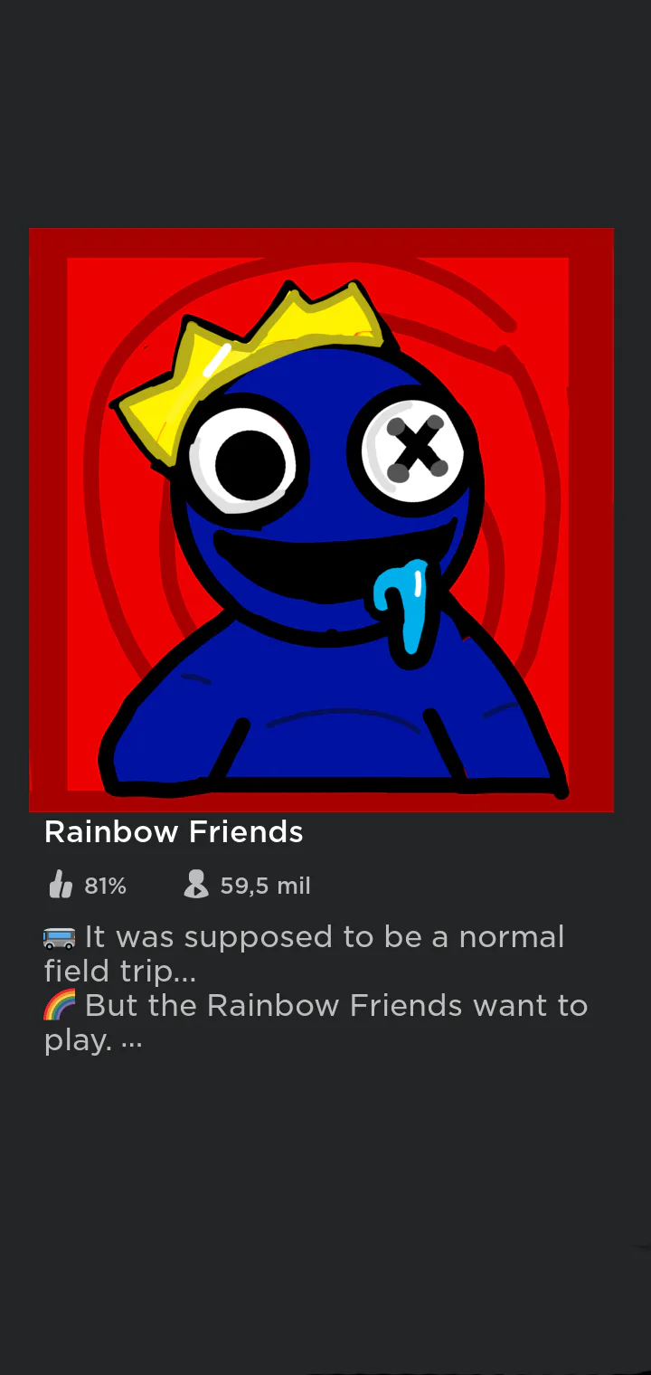This screenshot has height=1375, width=651.
Task: Open the Rainbow Friends game title
Action: coord(174,832)
